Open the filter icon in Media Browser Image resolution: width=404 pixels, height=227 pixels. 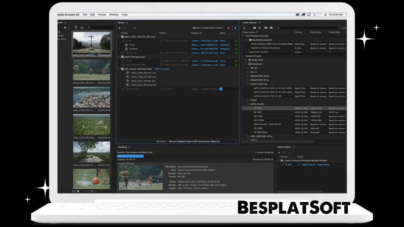click(x=75, y=28)
